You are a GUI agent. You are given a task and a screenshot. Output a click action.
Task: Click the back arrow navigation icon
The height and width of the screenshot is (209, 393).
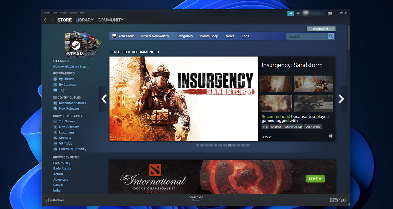click(x=46, y=20)
